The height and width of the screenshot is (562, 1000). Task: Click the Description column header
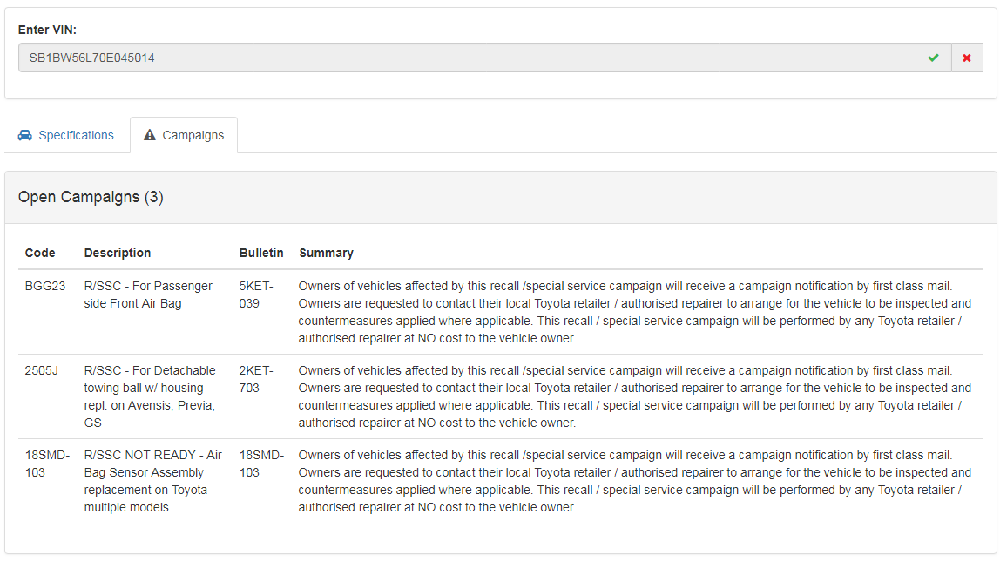[118, 253]
